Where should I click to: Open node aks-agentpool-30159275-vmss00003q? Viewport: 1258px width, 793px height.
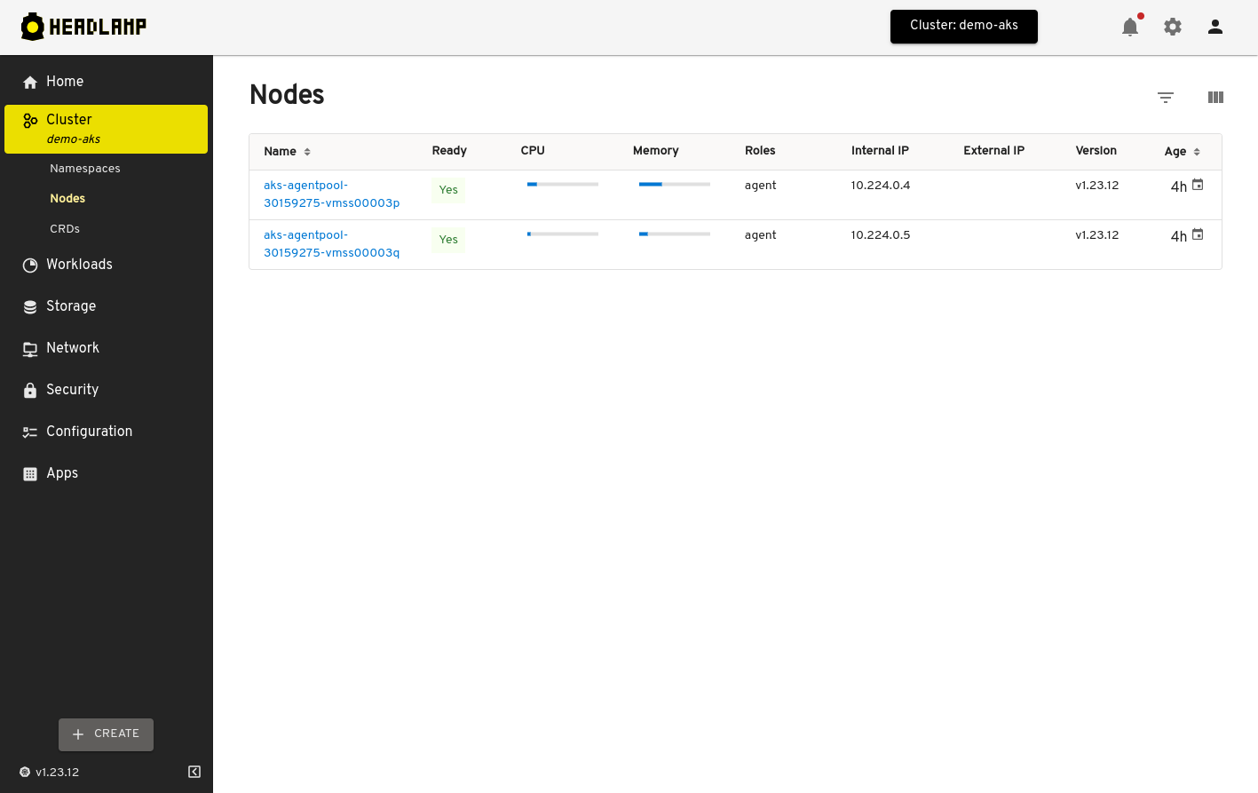(331, 244)
